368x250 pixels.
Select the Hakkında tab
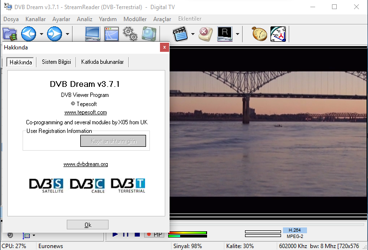point(21,62)
